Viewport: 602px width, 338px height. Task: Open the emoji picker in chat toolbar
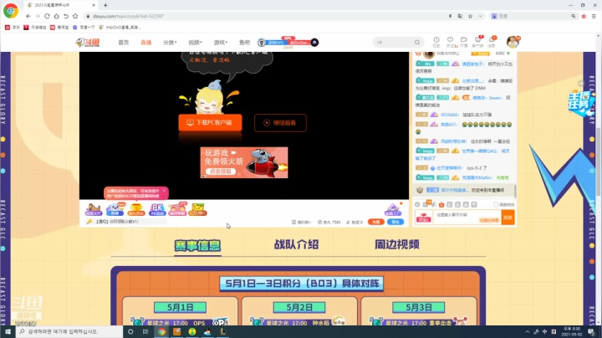point(418,204)
